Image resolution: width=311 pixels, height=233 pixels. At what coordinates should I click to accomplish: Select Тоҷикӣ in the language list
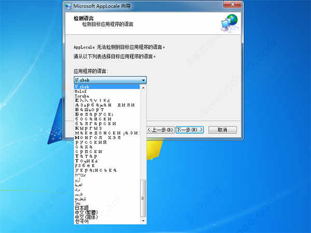pyautogui.click(x=107, y=161)
